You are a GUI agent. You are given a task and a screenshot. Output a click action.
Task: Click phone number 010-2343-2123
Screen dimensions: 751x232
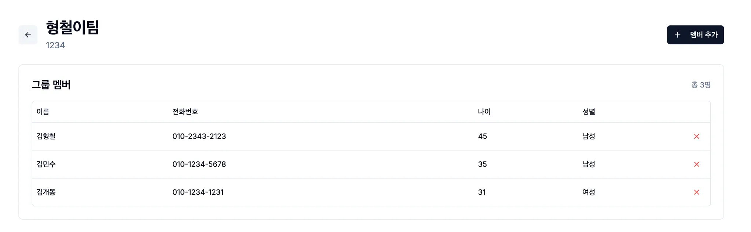pos(199,136)
